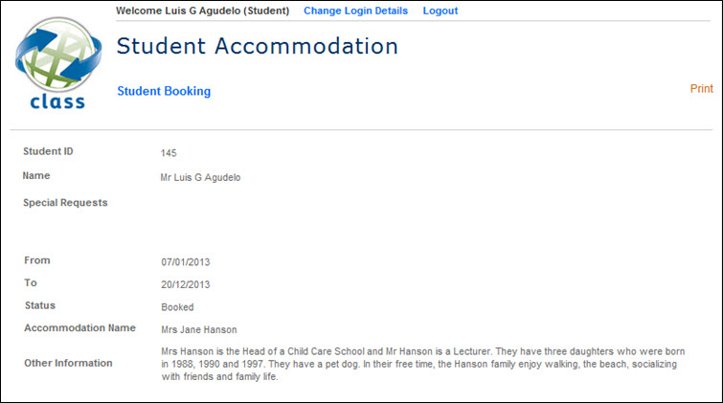Select the Student ID label
This screenshot has width=723, height=403.
pyautogui.click(x=48, y=151)
